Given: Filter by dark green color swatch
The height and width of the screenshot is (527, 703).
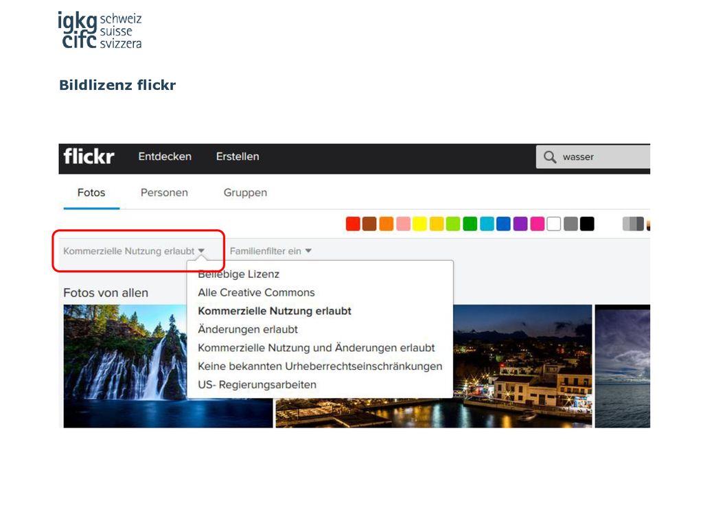Looking at the screenshot, I should [x=470, y=224].
